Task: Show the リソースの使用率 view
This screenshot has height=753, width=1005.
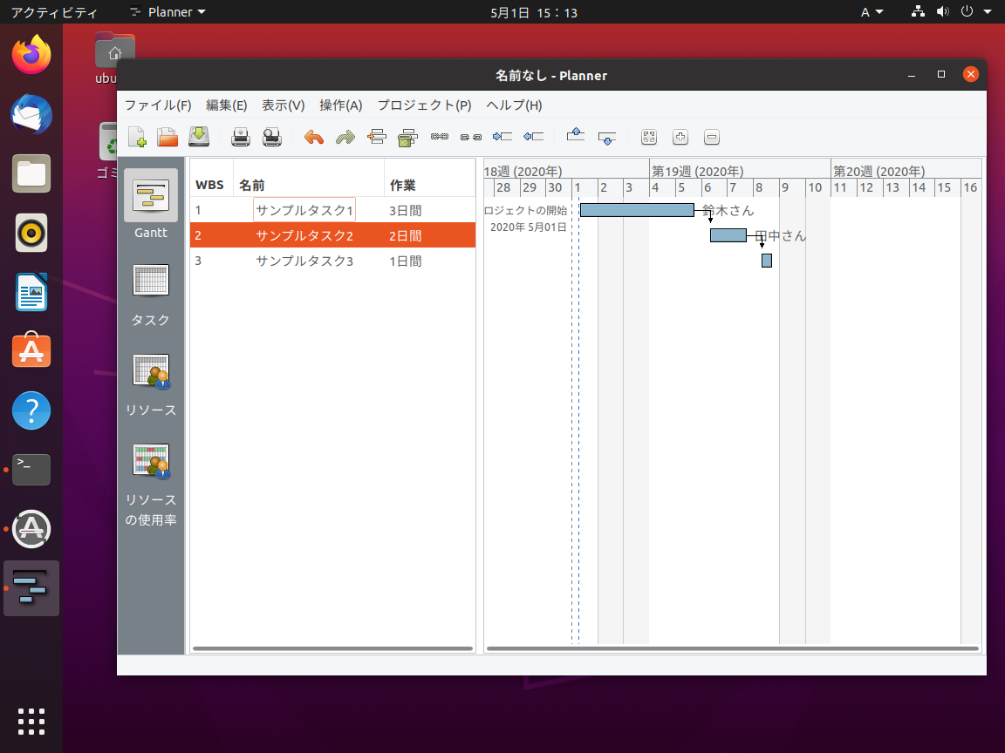Action: (x=150, y=475)
